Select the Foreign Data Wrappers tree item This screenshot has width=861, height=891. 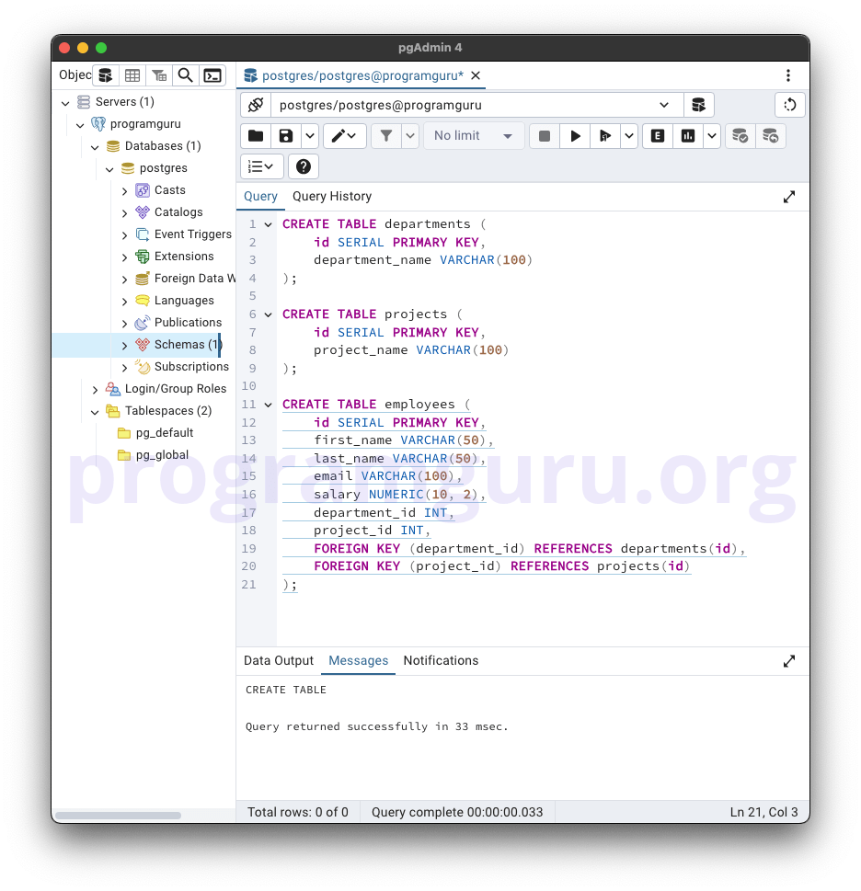click(x=195, y=279)
